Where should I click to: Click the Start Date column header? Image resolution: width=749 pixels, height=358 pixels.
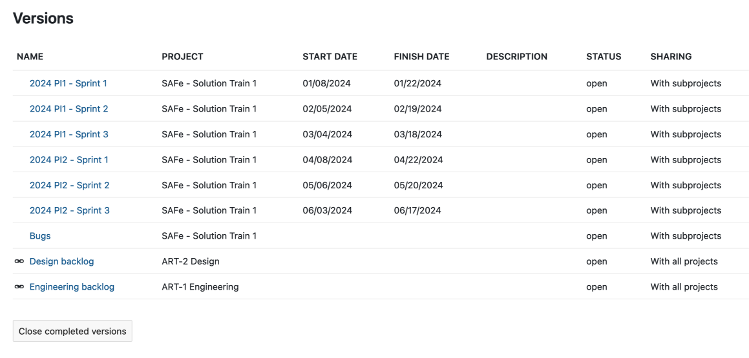330,57
